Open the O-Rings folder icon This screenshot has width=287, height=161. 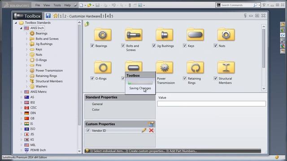pos(103,67)
